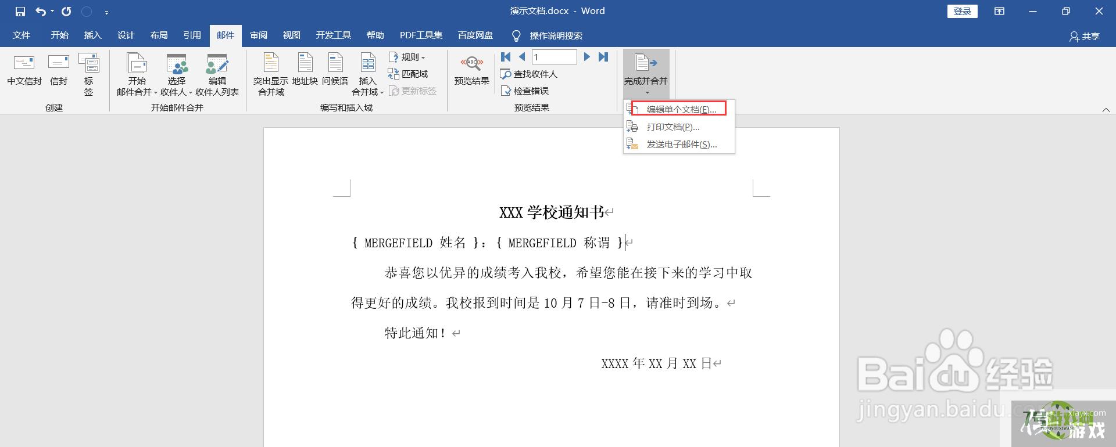Screen dimensions: 1116x447
Task: Go to last record arrow
Action: (603, 57)
